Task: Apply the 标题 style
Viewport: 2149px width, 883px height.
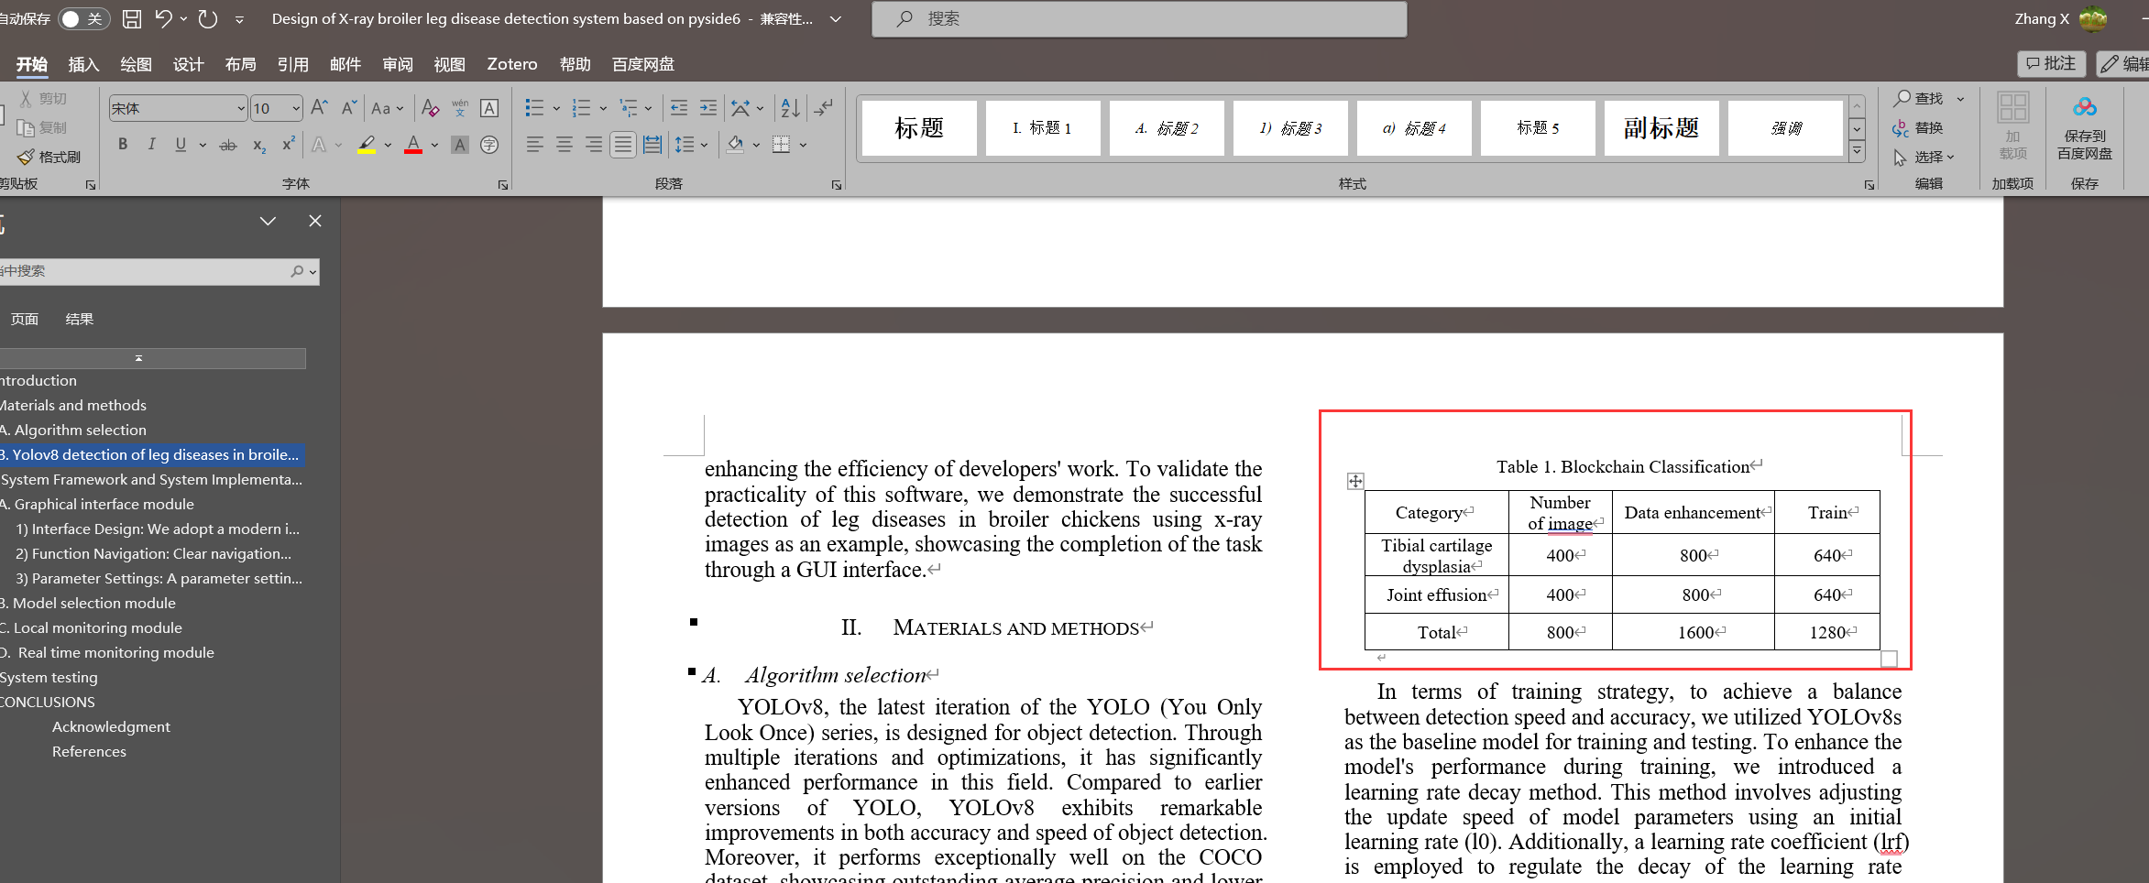Action: click(x=919, y=128)
